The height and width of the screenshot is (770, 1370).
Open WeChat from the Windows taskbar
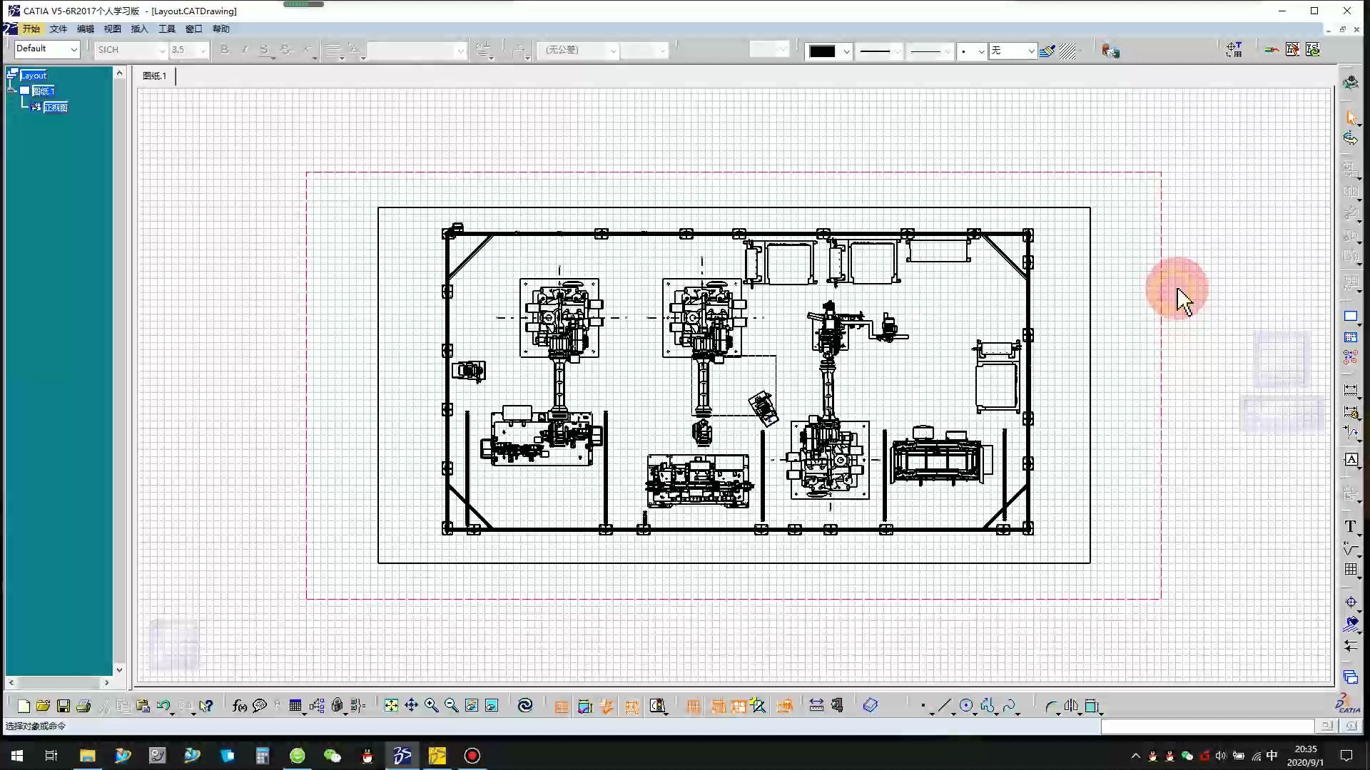coord(333,756)
